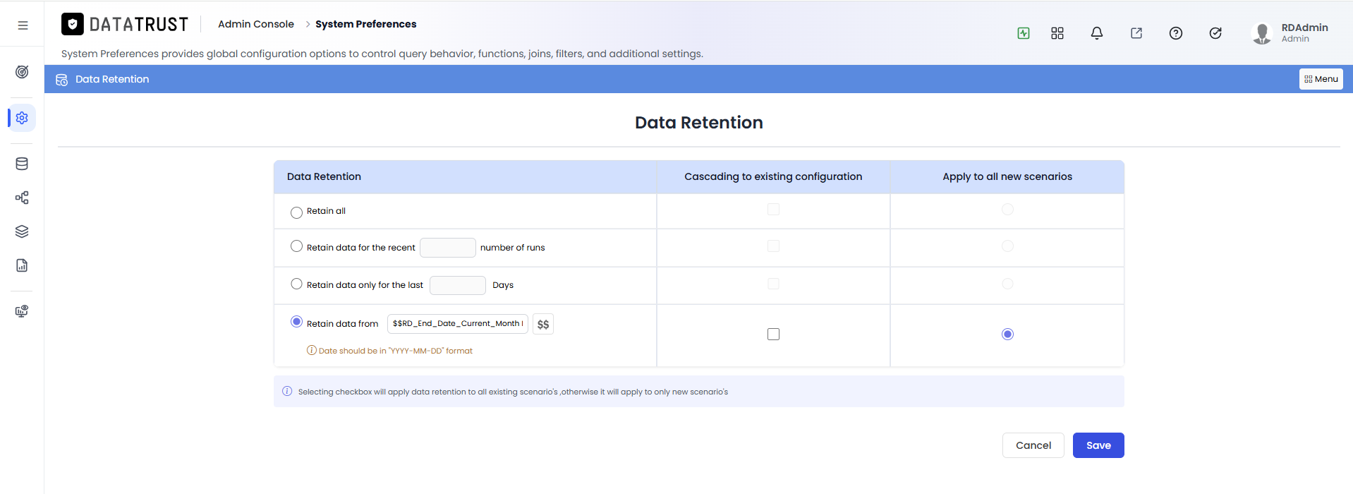Click the RDAdmin username text
The height and width of the screenshot is (494, 1353).
[1304, 28]
